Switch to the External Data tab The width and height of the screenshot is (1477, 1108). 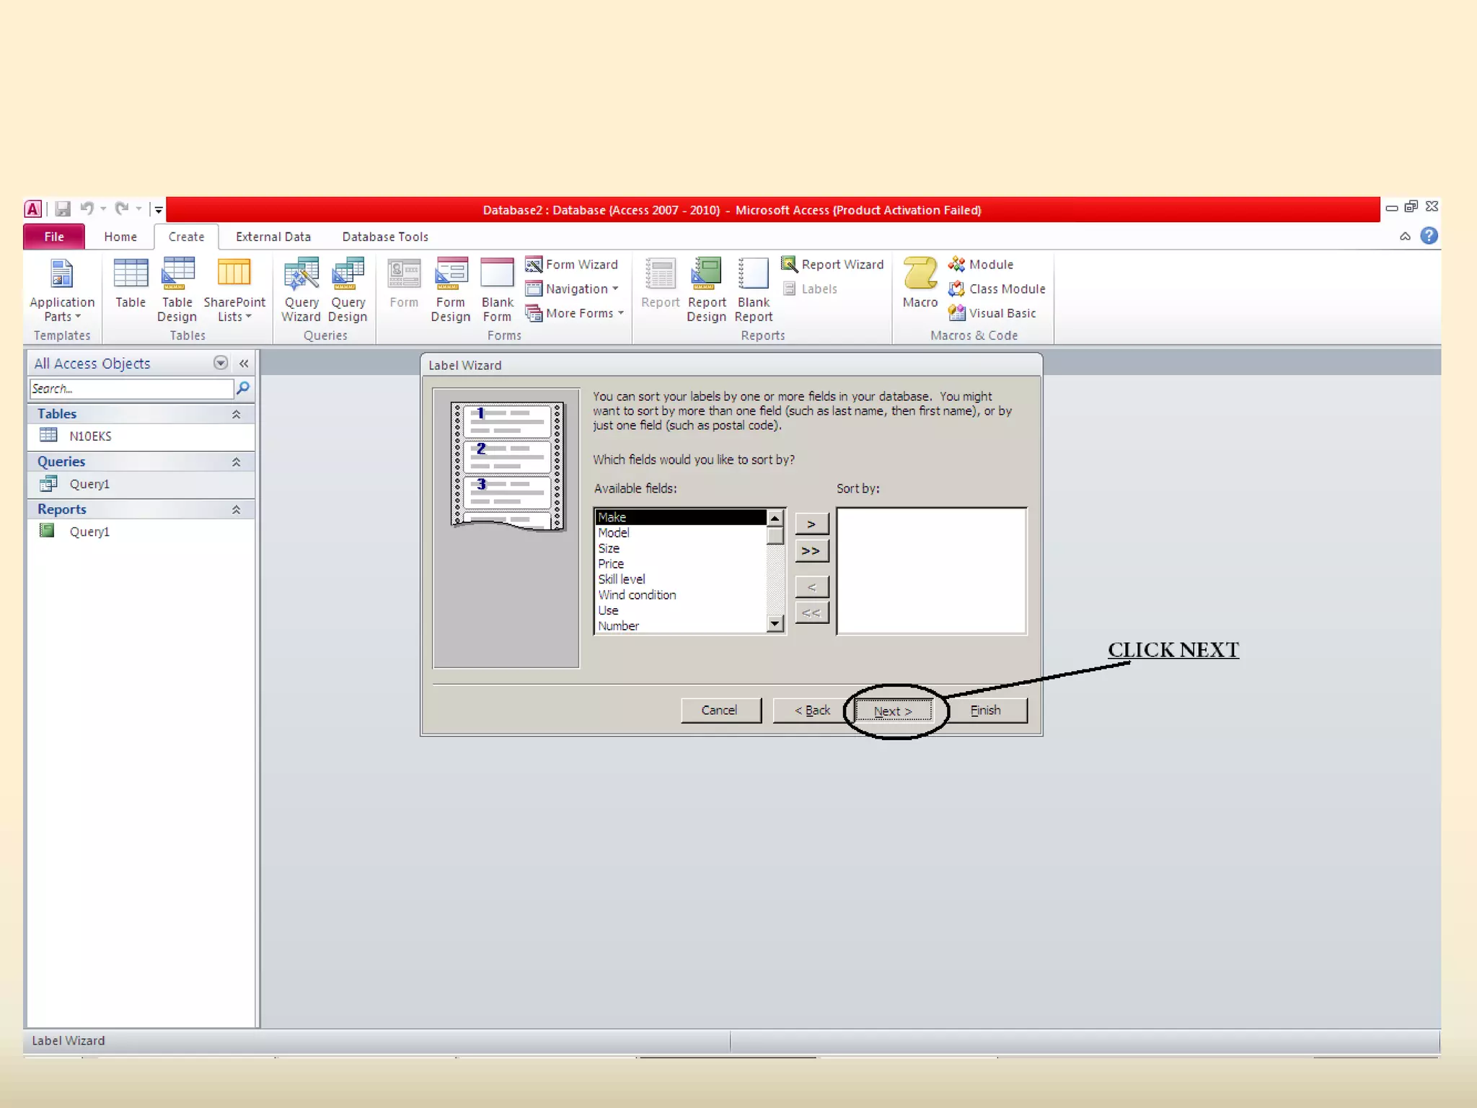[x=273, y=237]
